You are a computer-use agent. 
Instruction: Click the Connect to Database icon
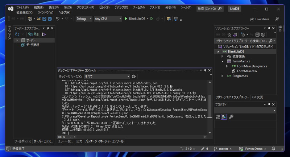click(x=30, y=34)
